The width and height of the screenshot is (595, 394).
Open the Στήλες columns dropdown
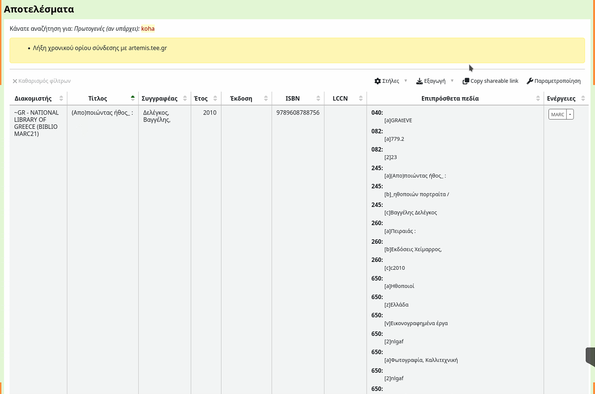[x=391, y=81]
